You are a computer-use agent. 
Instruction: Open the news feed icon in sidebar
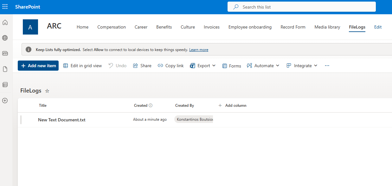[x=5, y=54]
